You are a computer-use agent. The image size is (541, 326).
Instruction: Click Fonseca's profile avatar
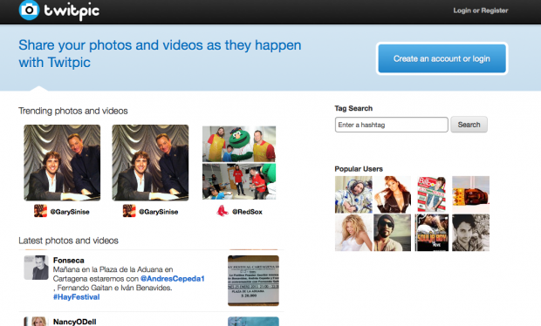[37, 268]
